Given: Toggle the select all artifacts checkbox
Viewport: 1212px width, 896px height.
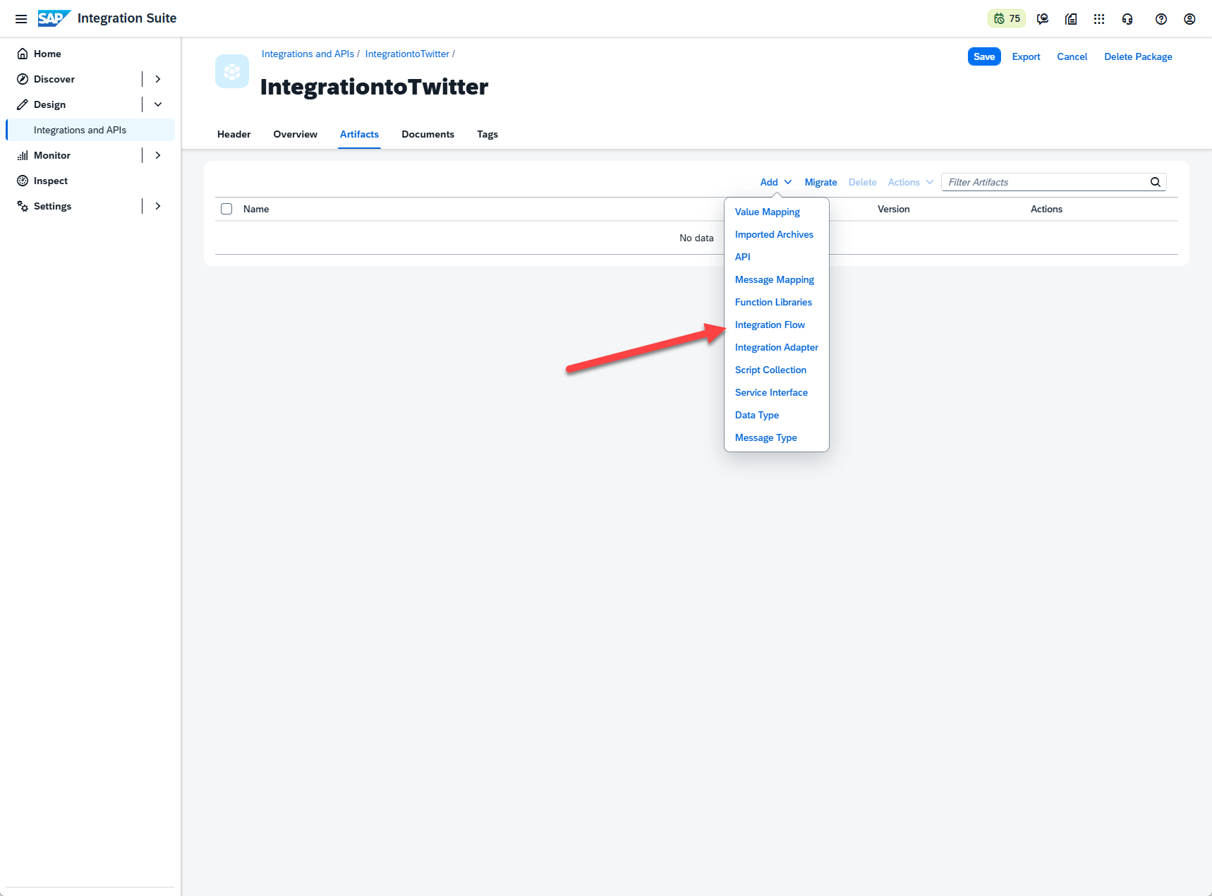Looking at the screenshot, I should tap(226, 209).
